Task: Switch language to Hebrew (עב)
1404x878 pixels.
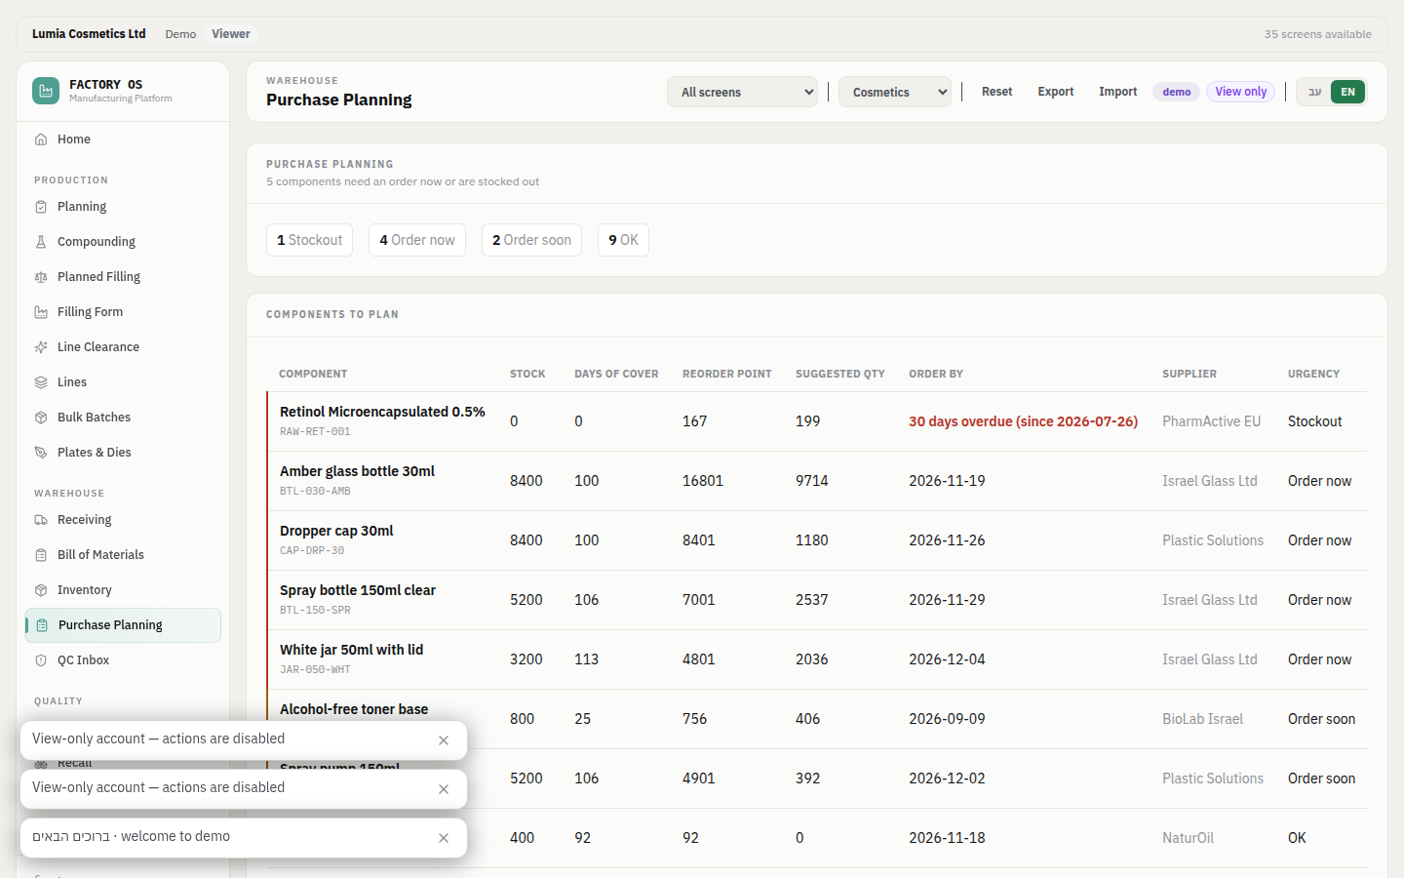Action: pyautogui.click(x=1314, y=92)
